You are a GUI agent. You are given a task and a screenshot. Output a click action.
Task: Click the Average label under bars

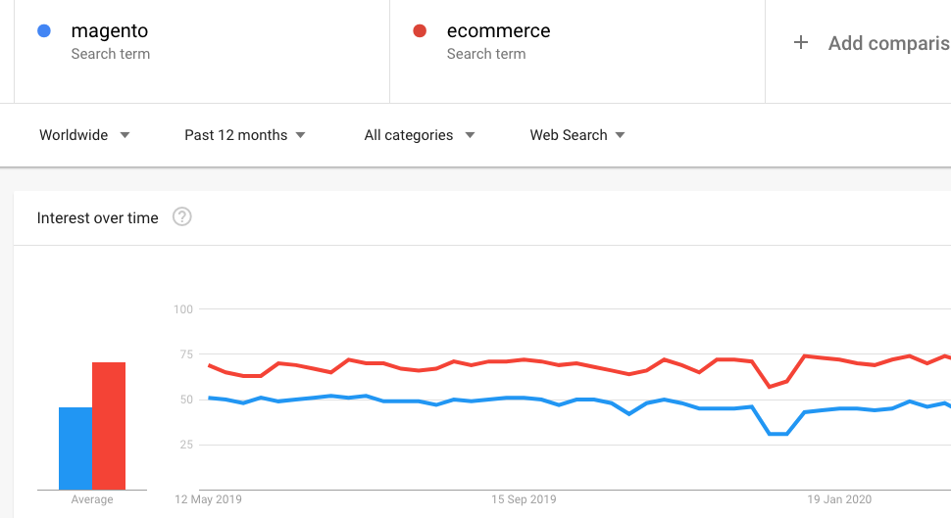92,499
